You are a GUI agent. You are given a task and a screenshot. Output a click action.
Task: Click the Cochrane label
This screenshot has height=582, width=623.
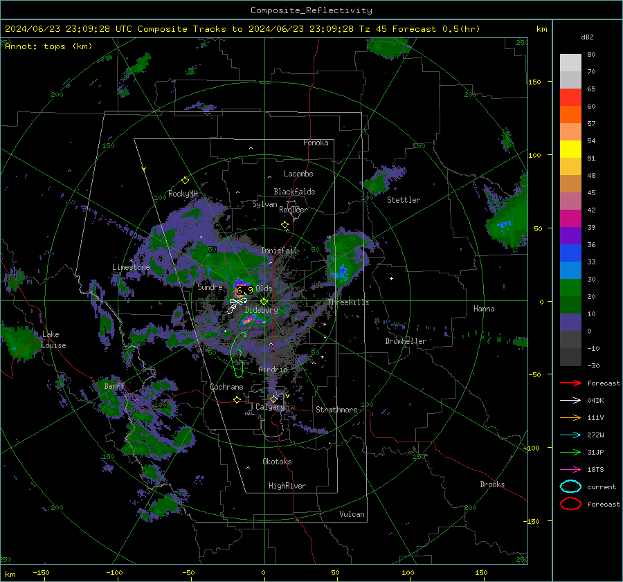coord(226,387)
